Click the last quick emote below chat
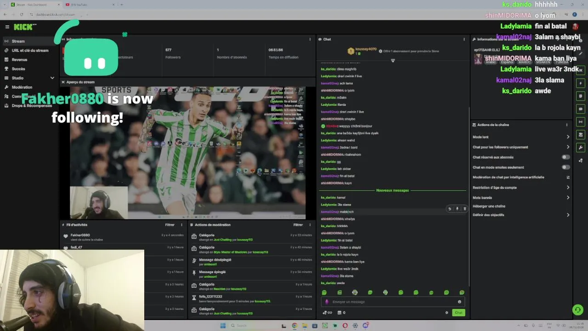 [462, 292]
